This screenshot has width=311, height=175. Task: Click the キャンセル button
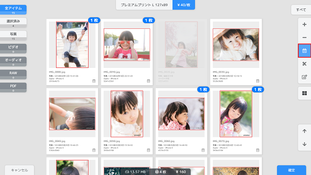[x=19, y=170]
